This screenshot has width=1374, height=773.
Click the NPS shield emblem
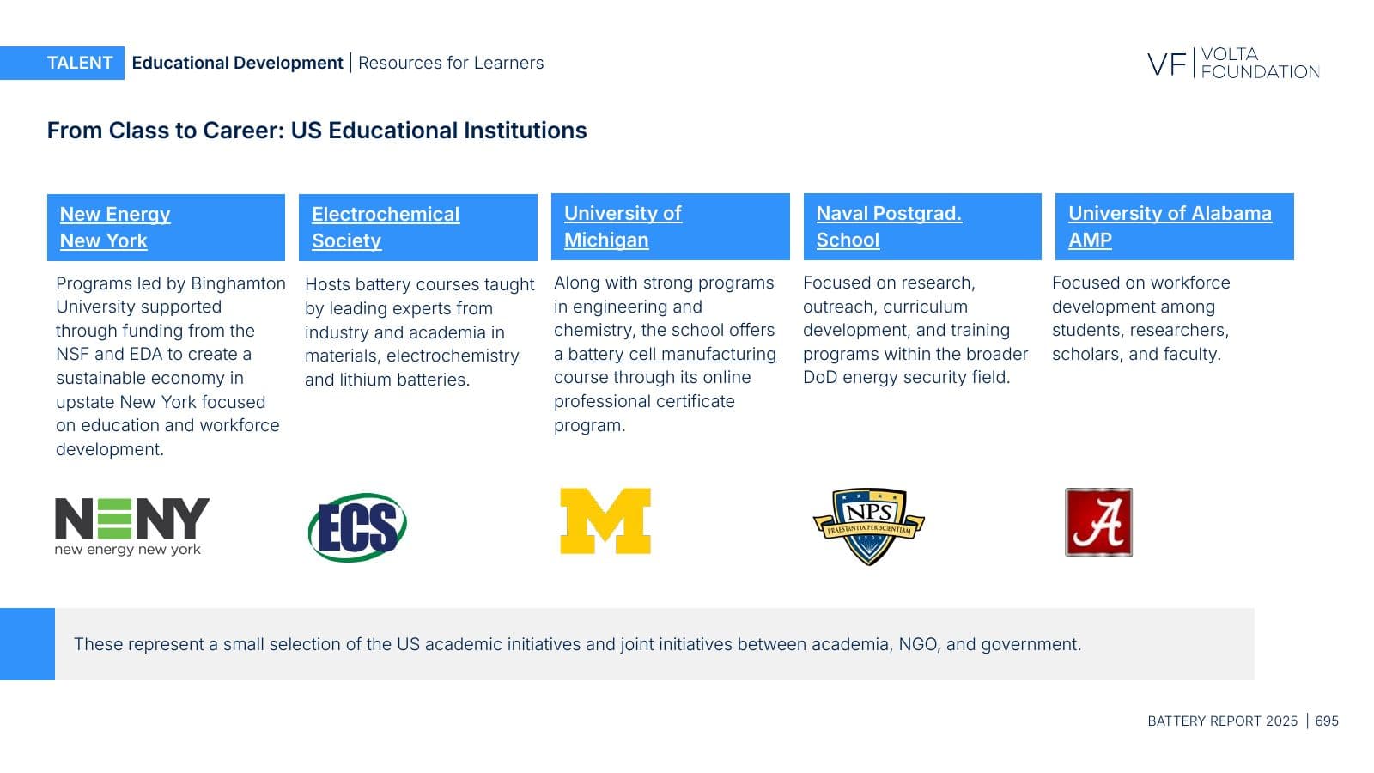coord(868,526)
